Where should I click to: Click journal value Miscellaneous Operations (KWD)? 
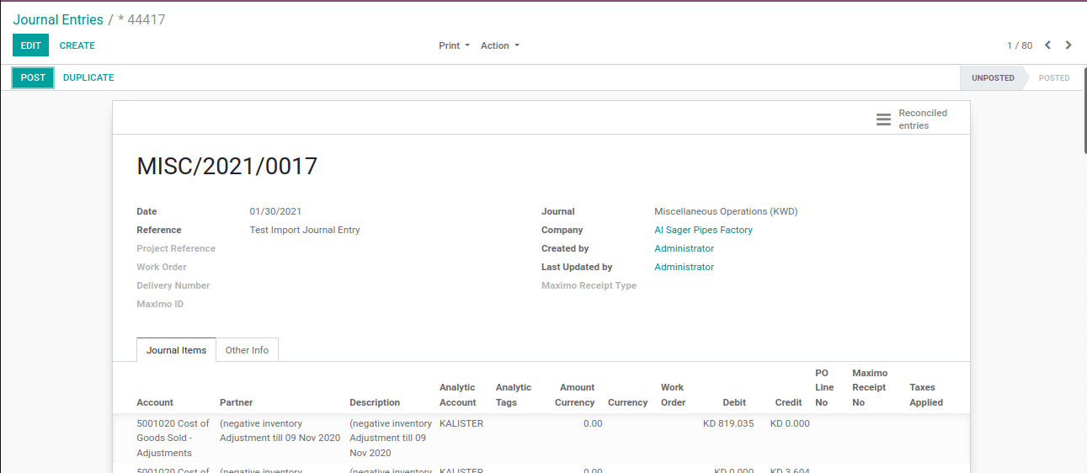point(726,211)
